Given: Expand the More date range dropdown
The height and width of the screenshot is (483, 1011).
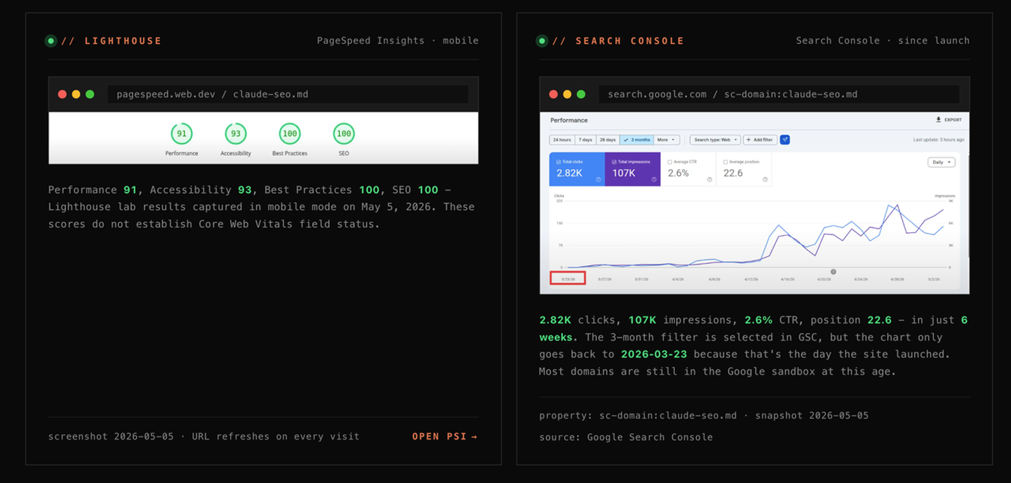Looking at the screenshot, I should (666, 140).
